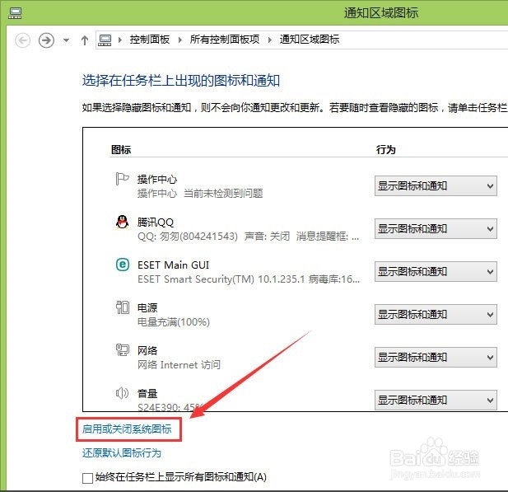Click the heading 选择在任务栏上出现的图标和通知

(181, 81)
